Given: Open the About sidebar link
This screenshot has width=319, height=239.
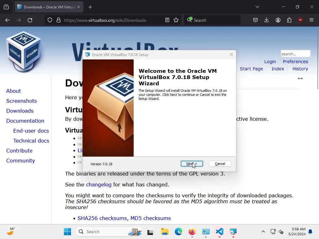Looking at the screenshot, I should point(13,91).
